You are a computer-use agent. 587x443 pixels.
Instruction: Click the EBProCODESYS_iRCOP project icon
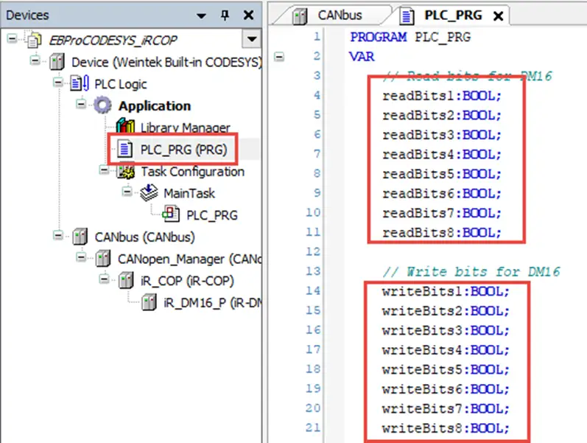34,40
